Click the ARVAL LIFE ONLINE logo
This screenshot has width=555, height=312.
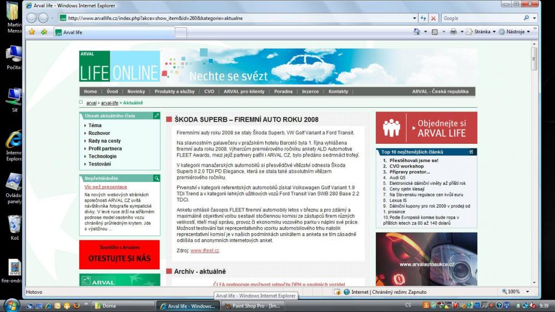coord(119,66)
